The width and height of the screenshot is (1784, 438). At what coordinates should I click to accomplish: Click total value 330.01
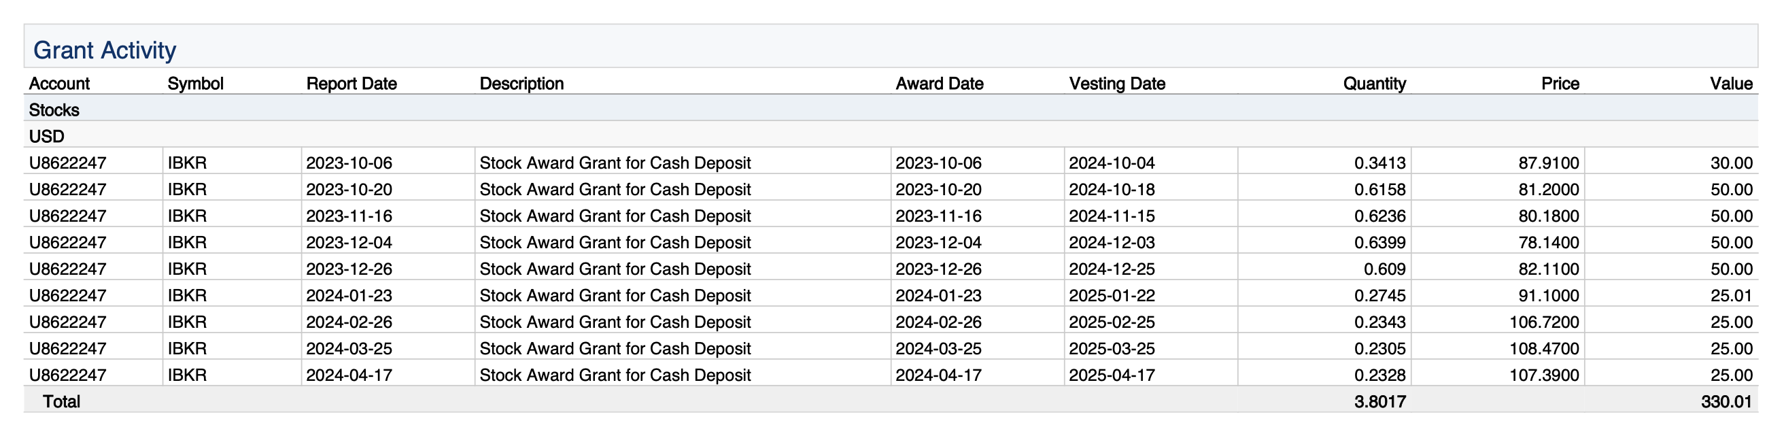tap(1726, 402)
